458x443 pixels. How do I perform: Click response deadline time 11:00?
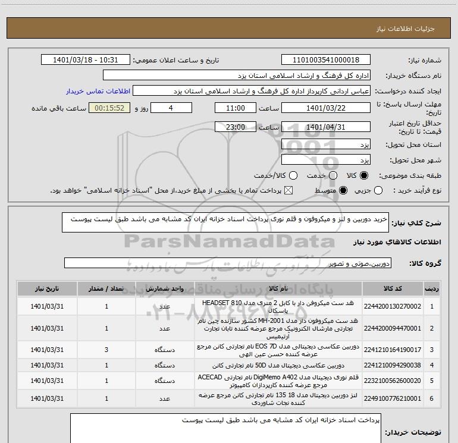pyautogui.click(x=236, y=108)
